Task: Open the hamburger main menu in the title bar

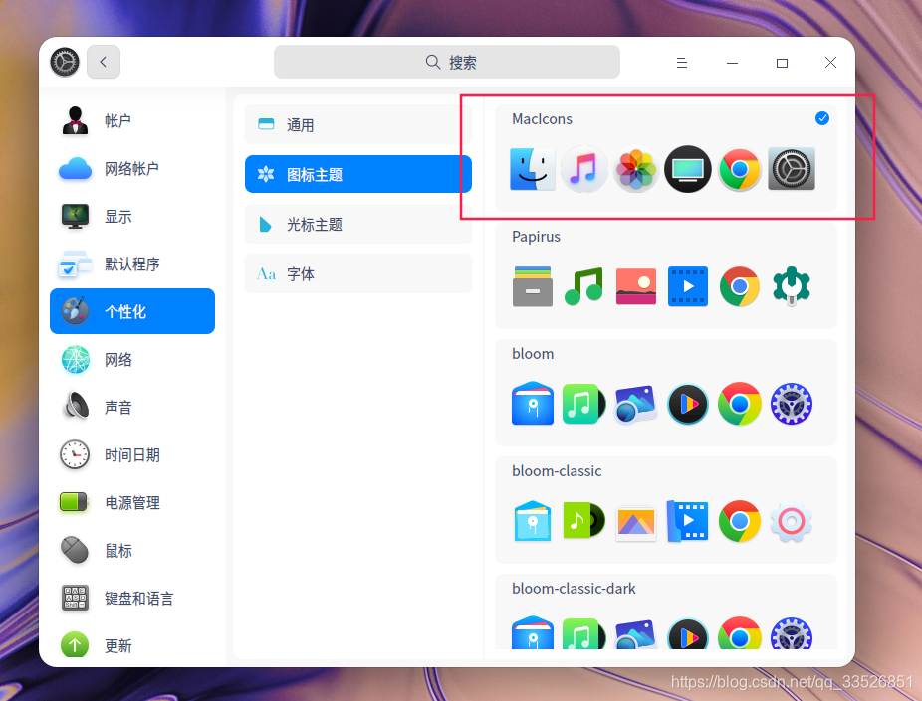Action: [x=681, y=63]
